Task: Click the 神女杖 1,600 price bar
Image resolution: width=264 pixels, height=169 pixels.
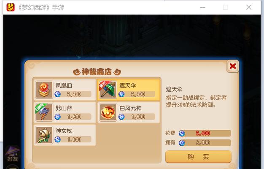Action: (x=73, y=139)
